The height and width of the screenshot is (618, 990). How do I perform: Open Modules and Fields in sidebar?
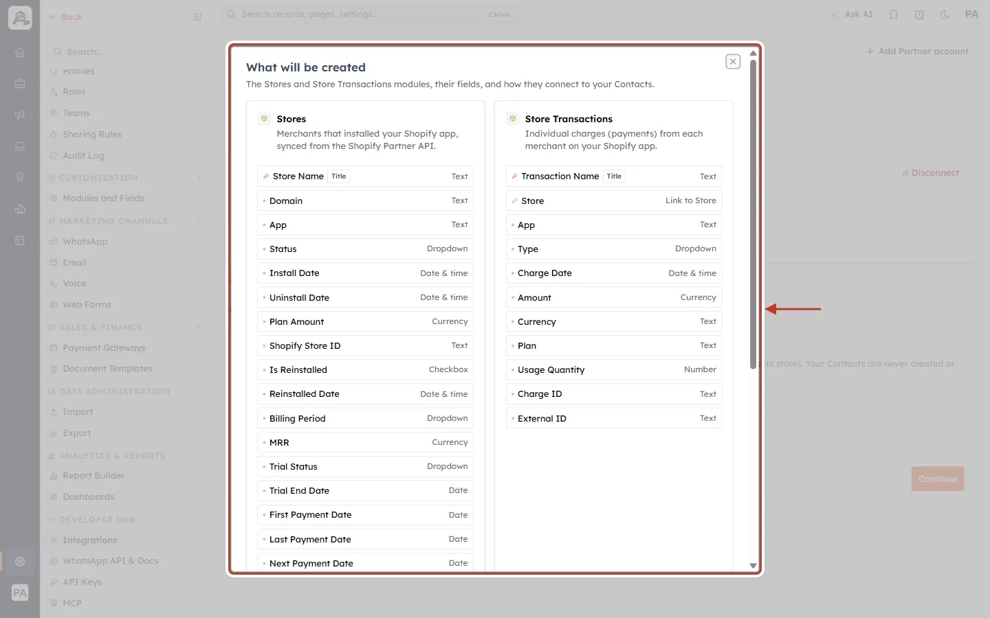pos(103,198)
